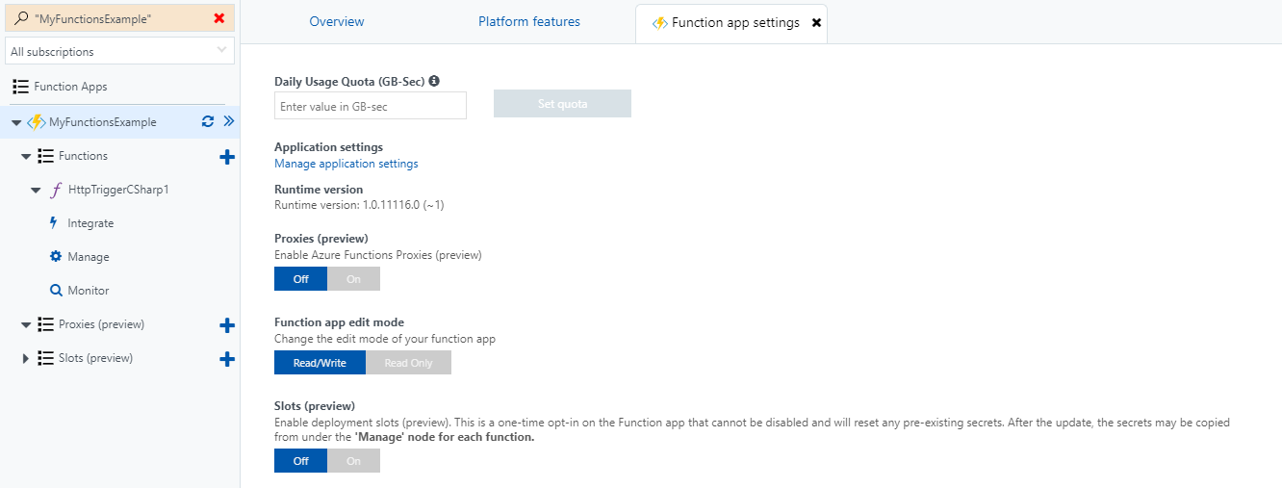Click the function f icon of HttpTriggerCSharp1
The image size is (1282, 488).
pos(56,190)
